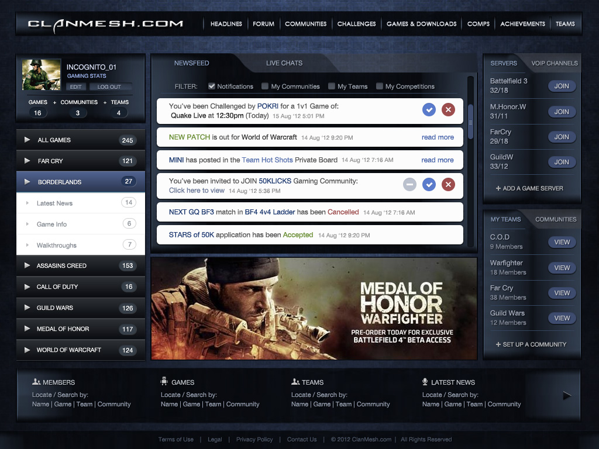Screen dimensions: 599x449
Task: Open Walkthroughs under Borderlands
Action: [81, 245]
